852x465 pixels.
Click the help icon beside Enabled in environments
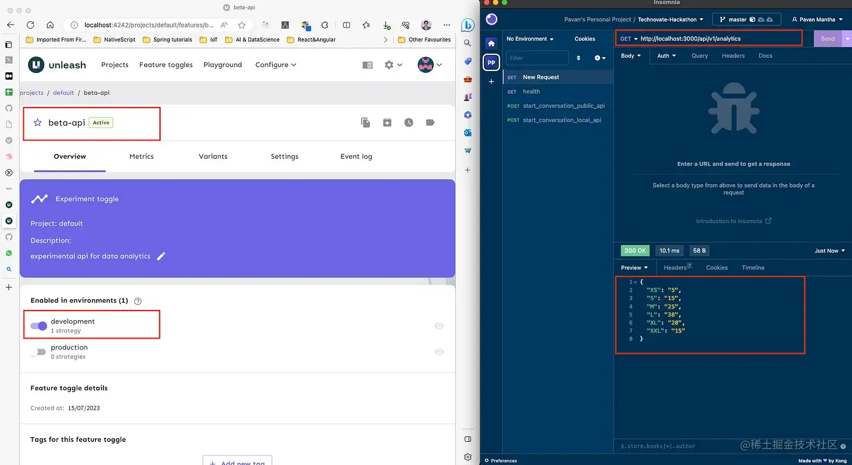click(x=138, y=301)
